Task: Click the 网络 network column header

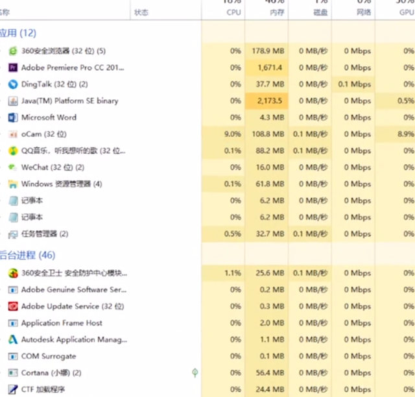Action: pos(363,12)
